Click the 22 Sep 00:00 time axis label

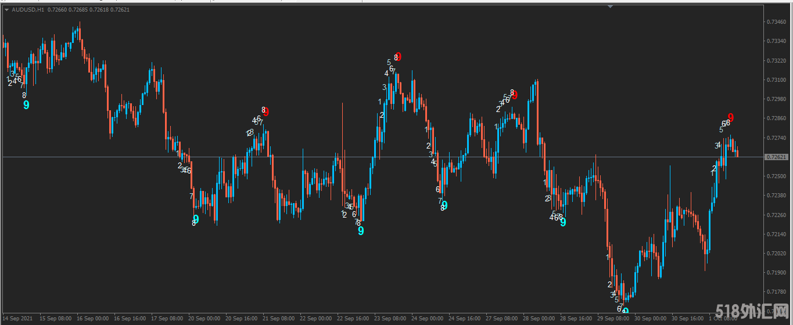317,319
